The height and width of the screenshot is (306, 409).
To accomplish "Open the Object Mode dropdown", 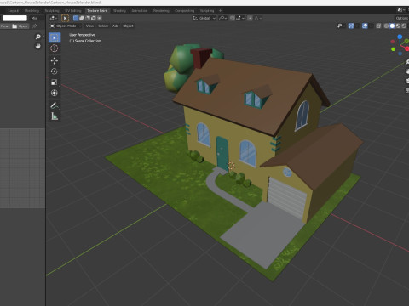I will [66, 25].
